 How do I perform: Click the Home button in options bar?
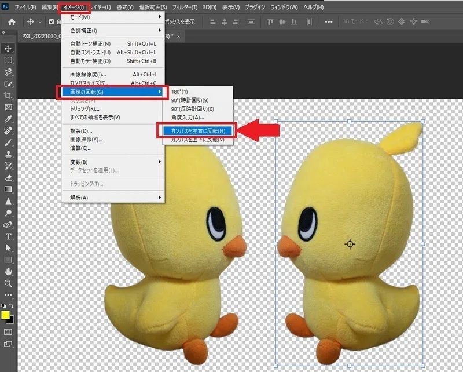12,21
